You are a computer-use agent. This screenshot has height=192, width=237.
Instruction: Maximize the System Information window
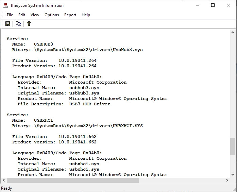(213, 5)
